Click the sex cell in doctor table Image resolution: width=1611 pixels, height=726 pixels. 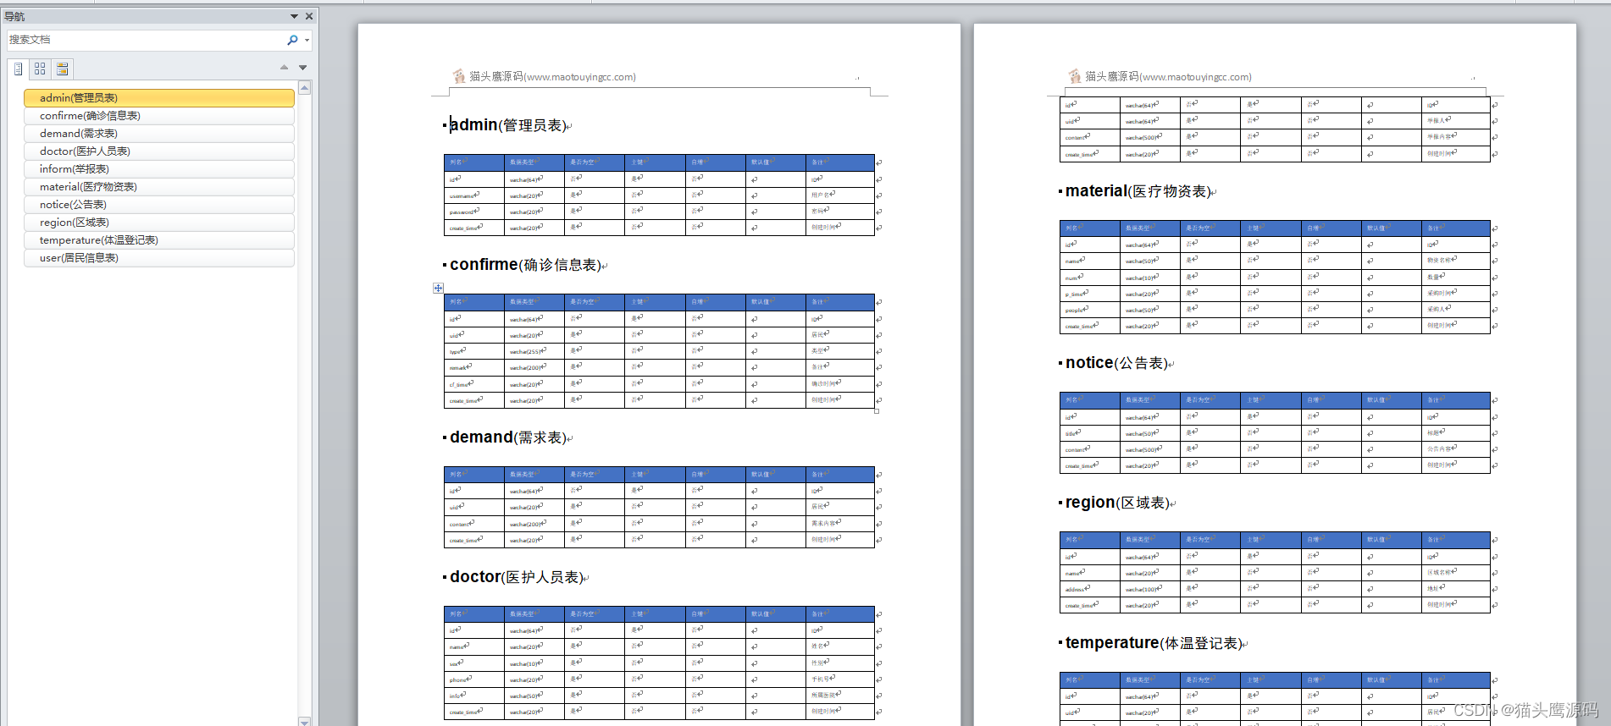click(x=474, y=663)
